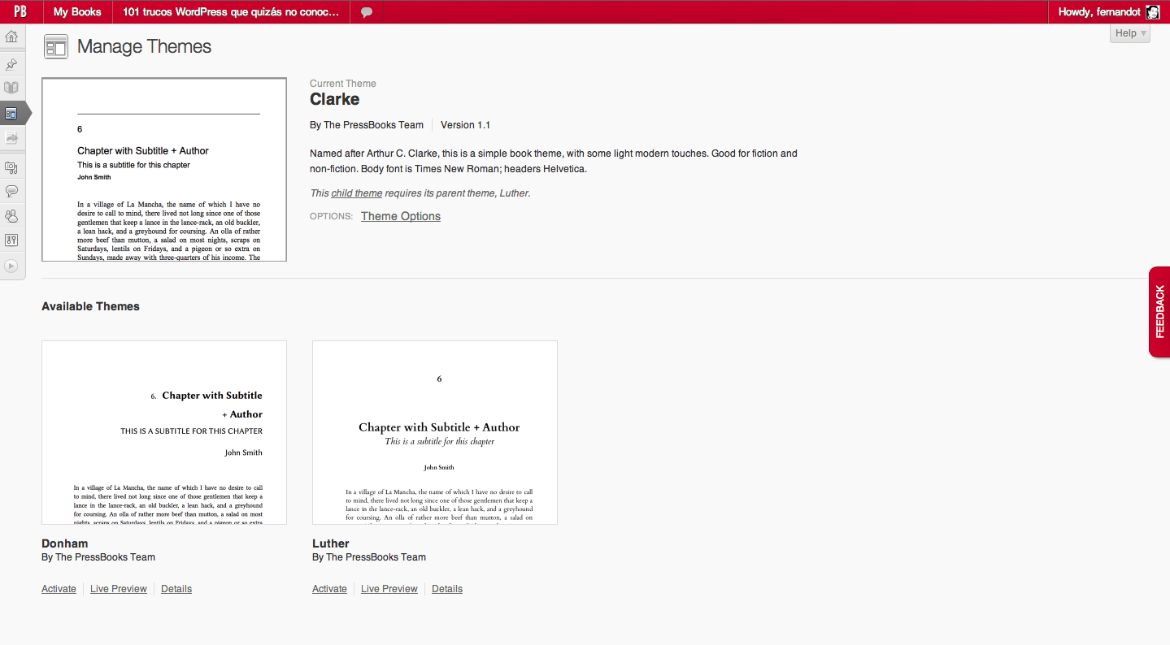
Task: Activate the Donham theme
Action: [59, 589]
